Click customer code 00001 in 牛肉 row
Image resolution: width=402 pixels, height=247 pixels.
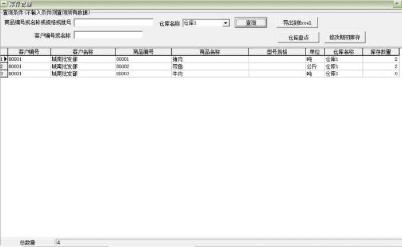[x=29, y=74]
